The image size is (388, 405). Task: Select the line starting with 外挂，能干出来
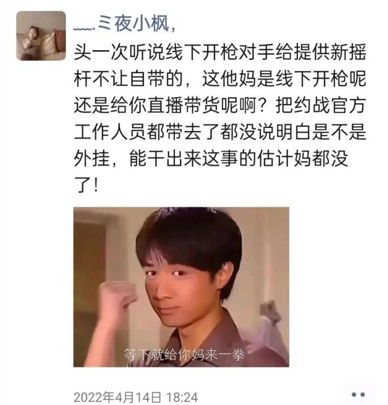[x=211, y=159]
